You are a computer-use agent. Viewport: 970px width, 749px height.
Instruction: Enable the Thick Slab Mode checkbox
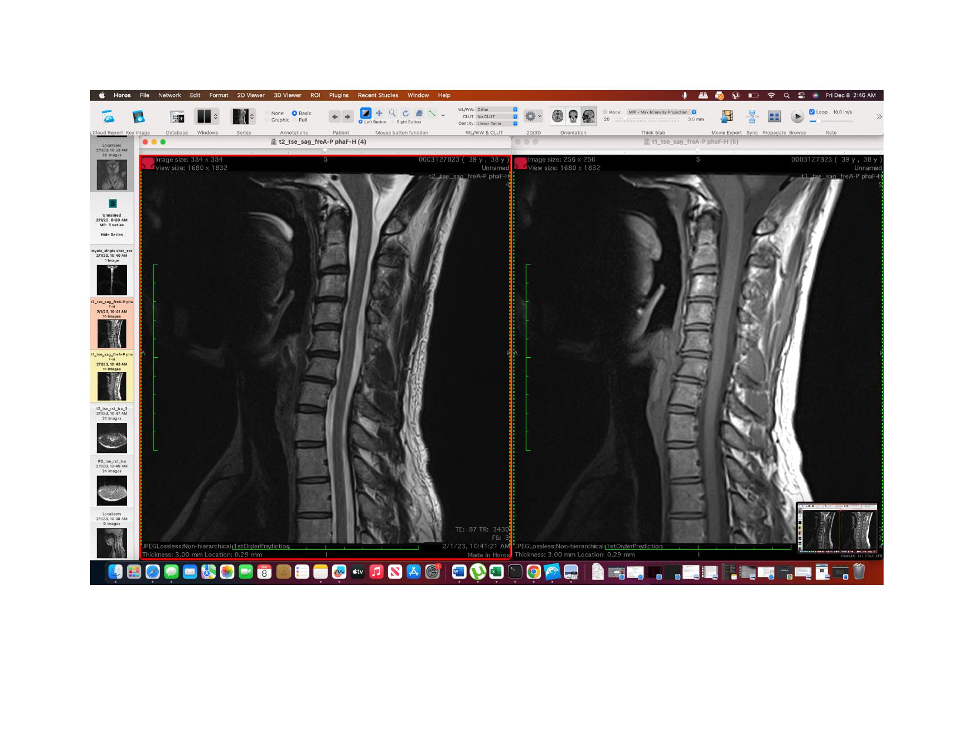605,112
